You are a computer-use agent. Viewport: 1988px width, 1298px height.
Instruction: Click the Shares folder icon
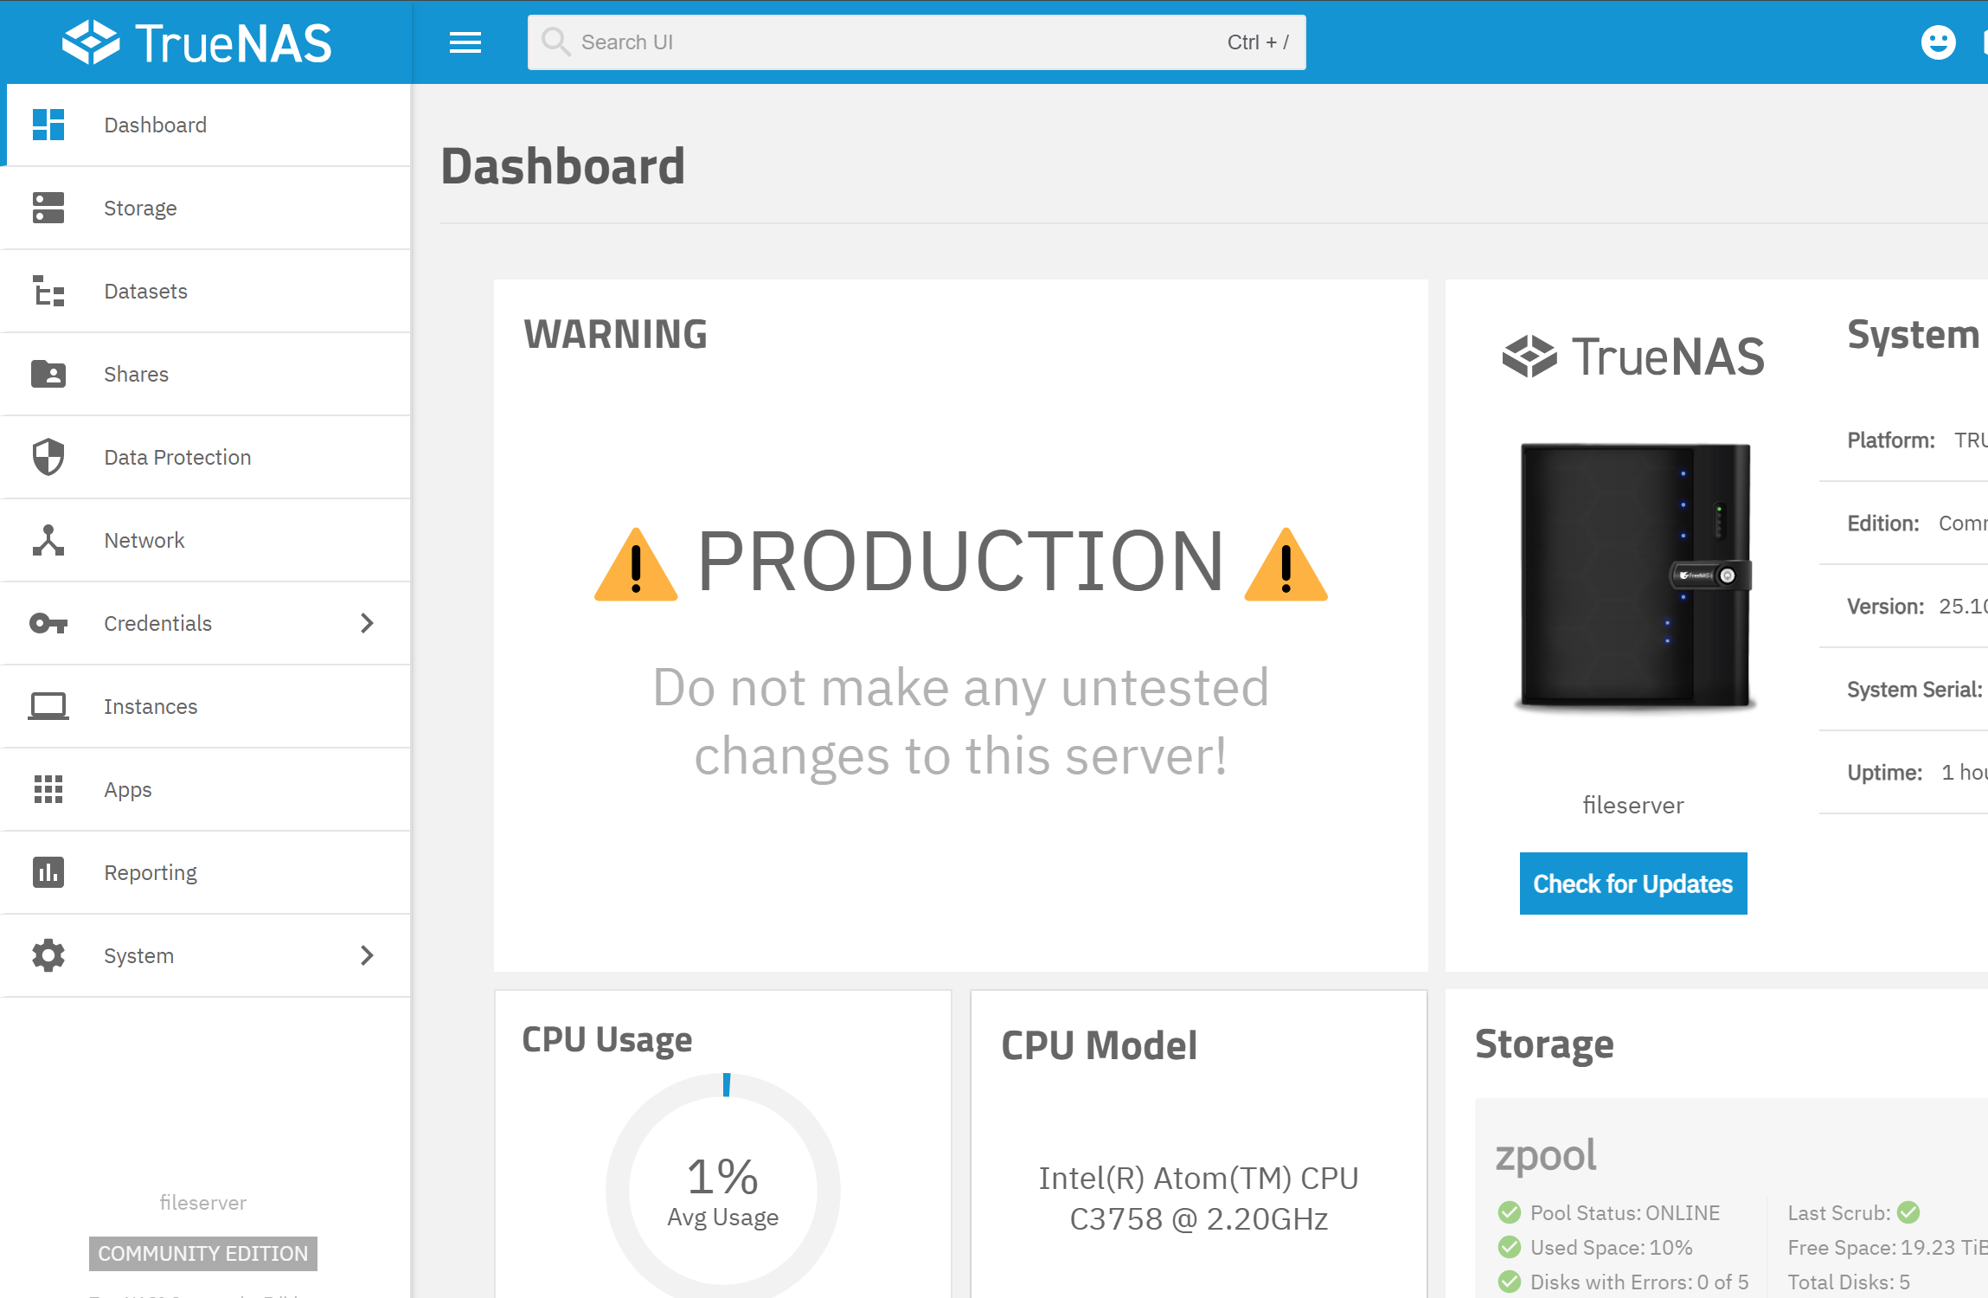click(48, 374)
